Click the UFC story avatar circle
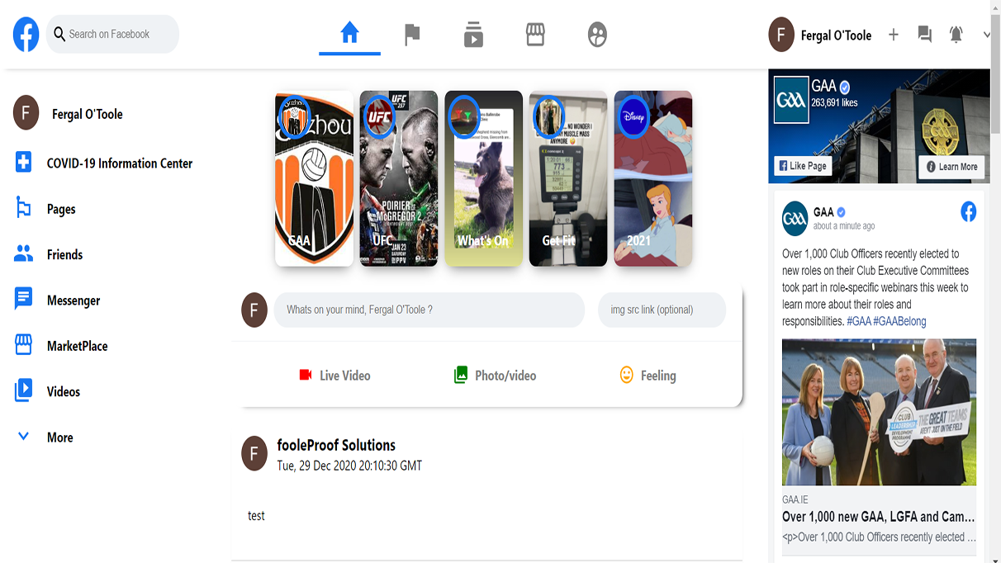The height and width of the screenshot is (563, 1001). (x=379, y=117)
